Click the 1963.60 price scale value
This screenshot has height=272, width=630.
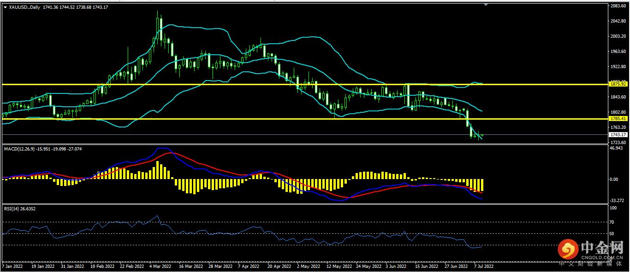617,52
